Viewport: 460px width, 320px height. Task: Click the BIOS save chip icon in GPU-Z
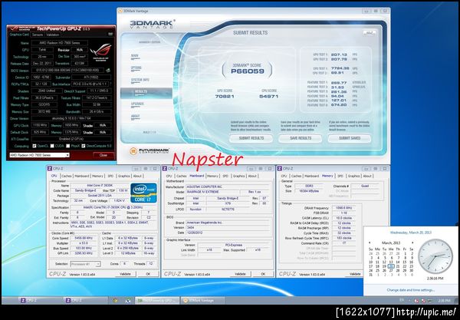coord(108,71)
